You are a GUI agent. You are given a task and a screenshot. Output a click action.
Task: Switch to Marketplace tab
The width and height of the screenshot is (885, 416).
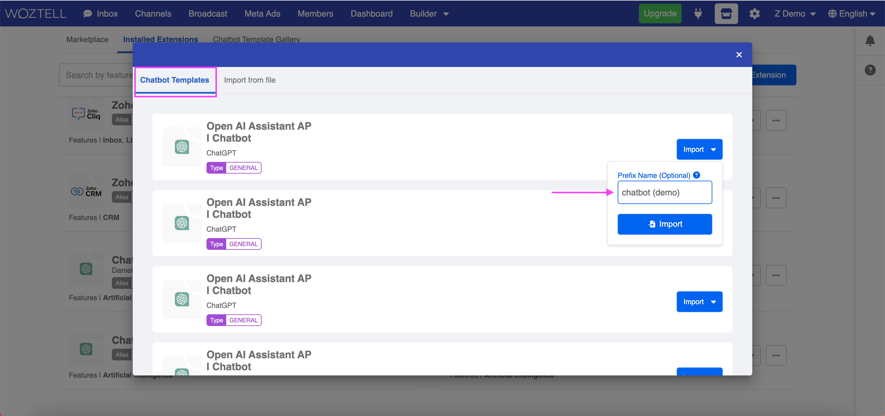pyautogui.click(x=87, y=40)
